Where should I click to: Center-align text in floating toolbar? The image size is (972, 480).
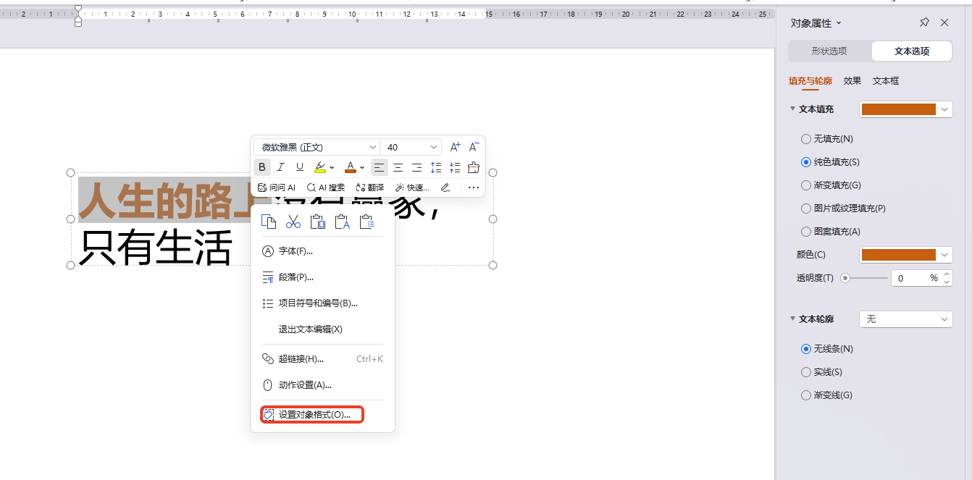398,167
